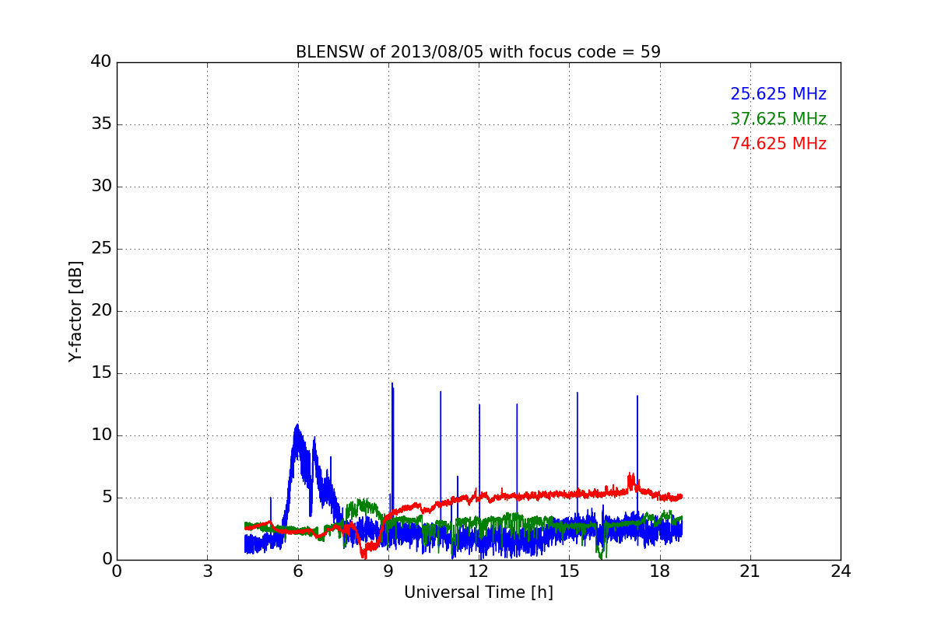Click y-axis tick label '25'
Image resolution: width=934 pixels, height=622 pixels.
pos(100,249)
